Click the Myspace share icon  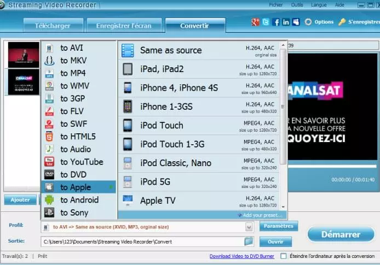(296, 22)
